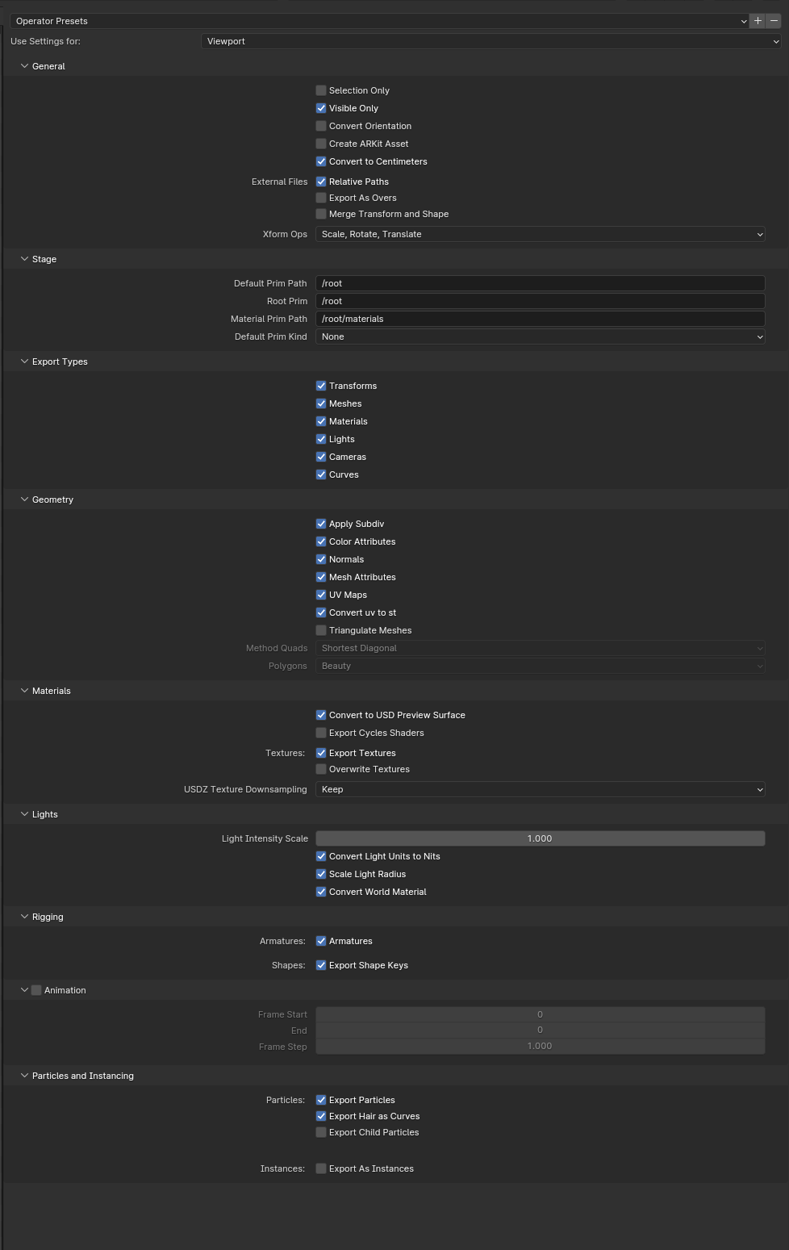Toggle Export Hair as Curves checkbox
The width and height of the screenshot is (789, 1250).
click(x=321, y=1116)
